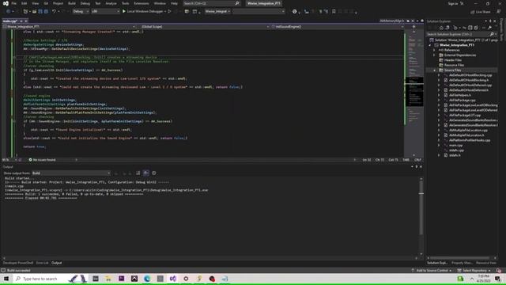This screenshot has height=285, width=506.
Task: Open project scope dropdown Wwise_Integration_PT1
Action: pyautogui.click(x=69, y=27)
